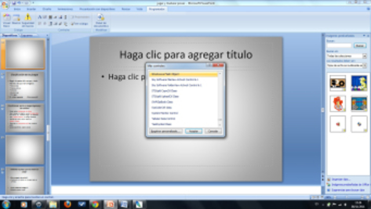Click up arrow of dialog list scrollbar

tap(220, 74)
